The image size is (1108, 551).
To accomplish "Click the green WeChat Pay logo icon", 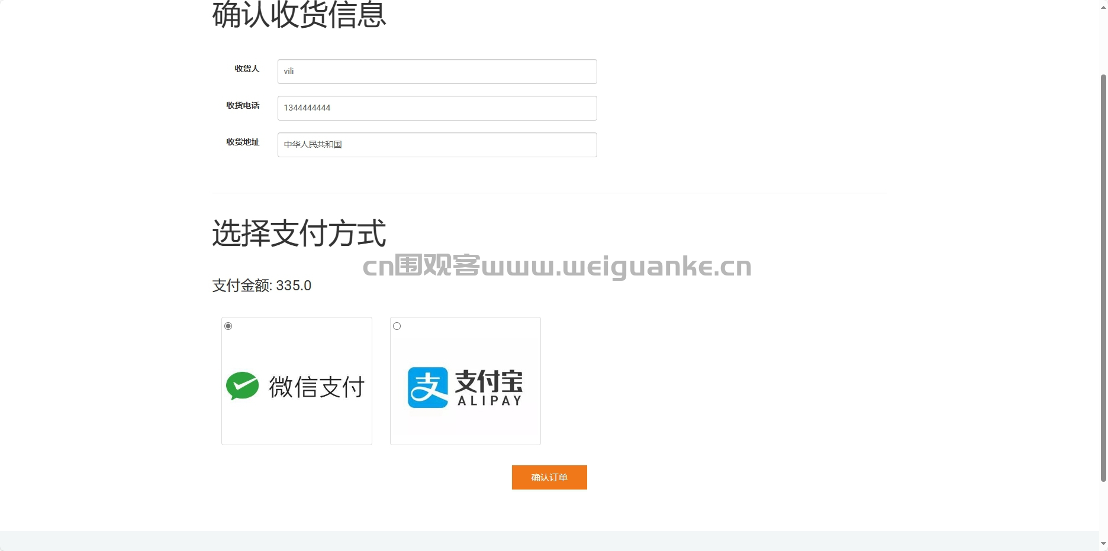I will click(242, 386).
